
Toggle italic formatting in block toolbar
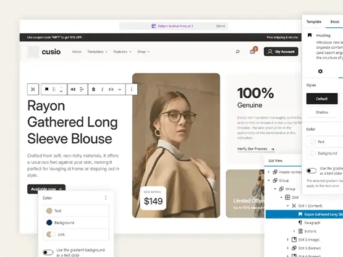pos(102,89)
